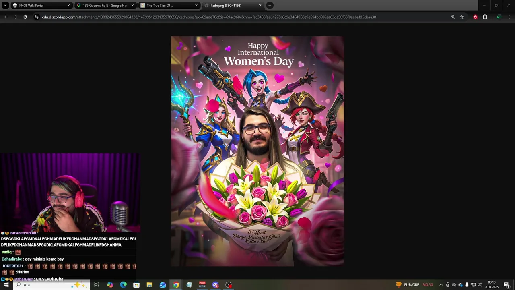Switch to the 136 Queen's Rd E Google Maps tab
The image size is (515, 290).
105,6
